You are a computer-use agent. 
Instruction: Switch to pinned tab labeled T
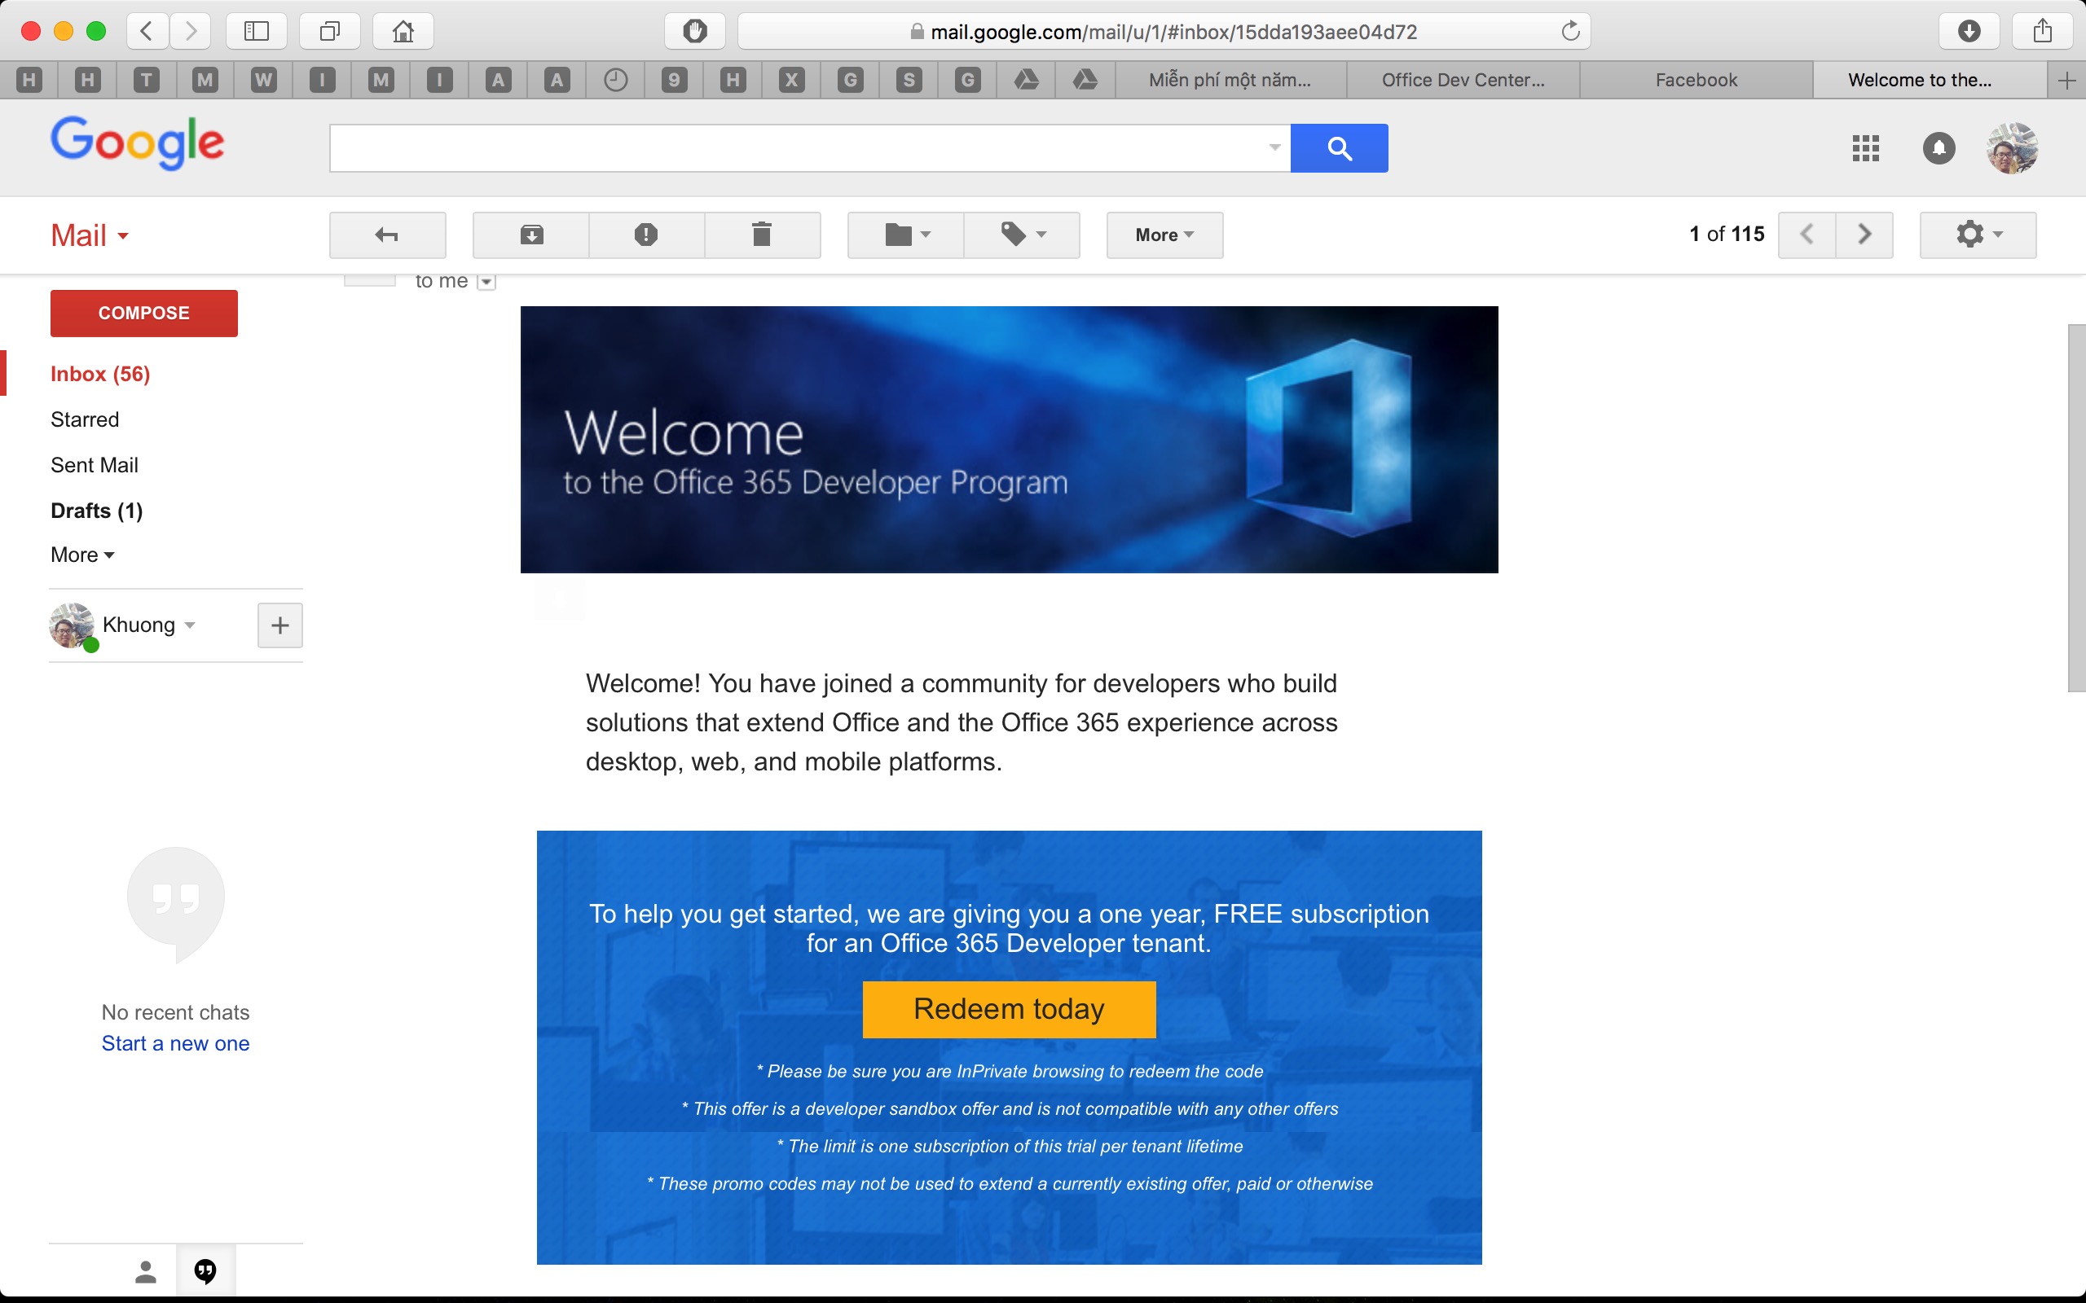[x=147, y=80]
